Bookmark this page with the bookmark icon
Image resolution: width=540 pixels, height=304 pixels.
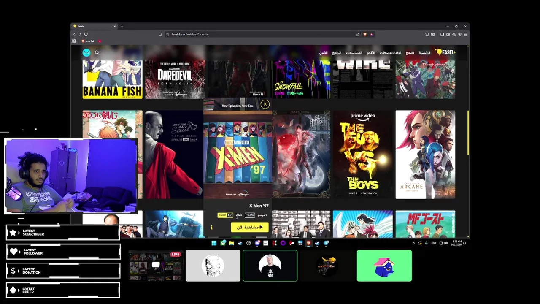pos(160,34)
